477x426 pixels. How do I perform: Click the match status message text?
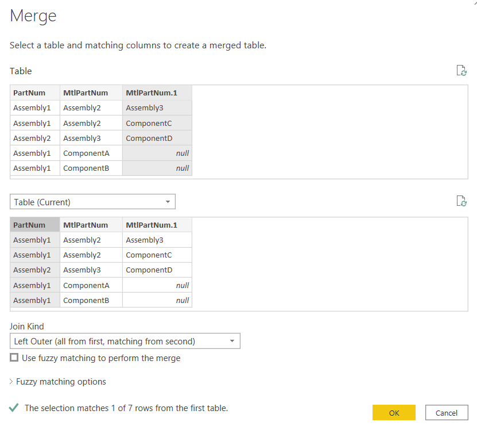(126, 408)
